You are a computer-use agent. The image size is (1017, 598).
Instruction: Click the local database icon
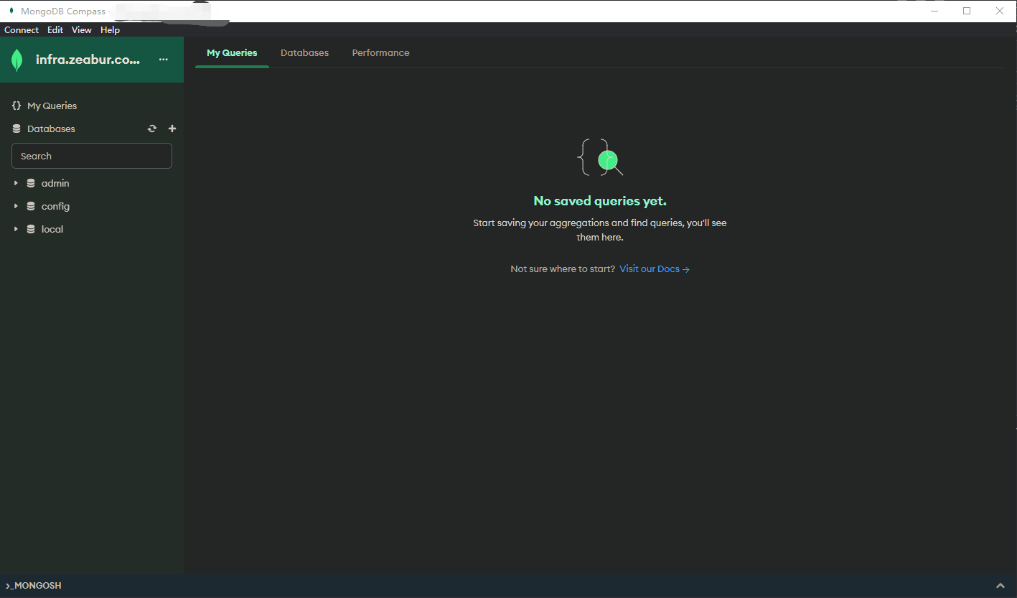coord(31,229)
